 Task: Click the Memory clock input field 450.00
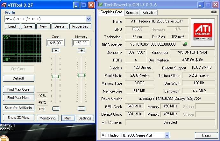pos(82,43)
